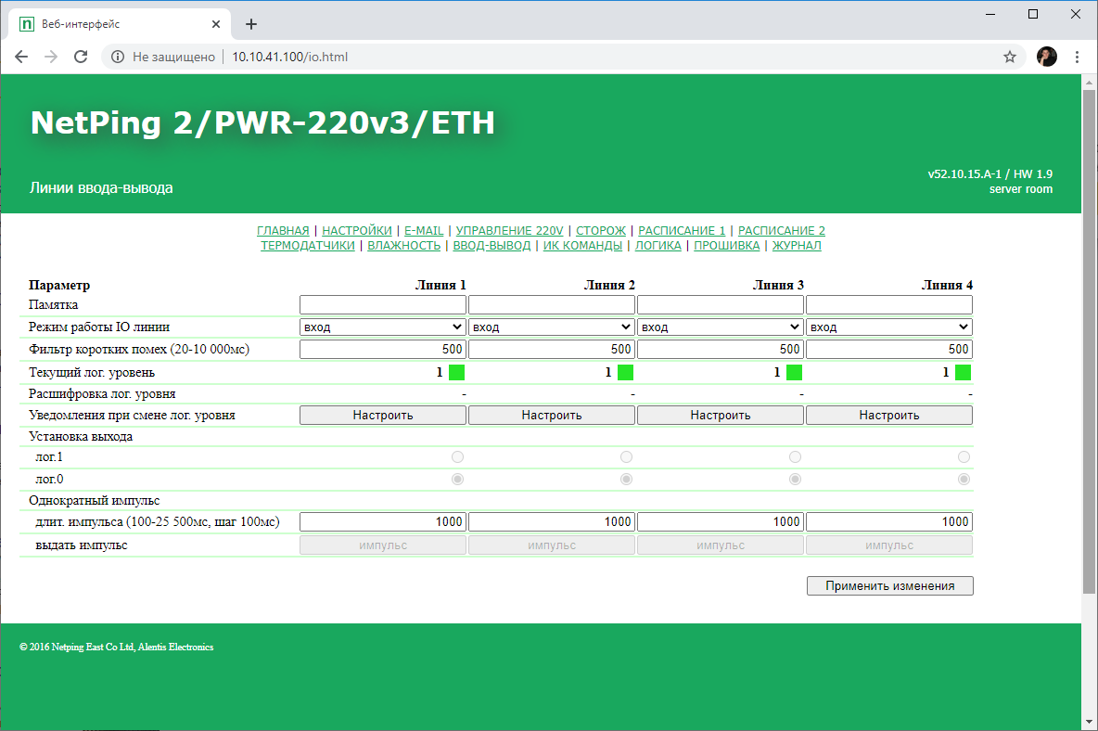Click pulse duration field for Линия 3
Image resolution: width=1098 pixels, height=731 pixels.
(721, 521)
